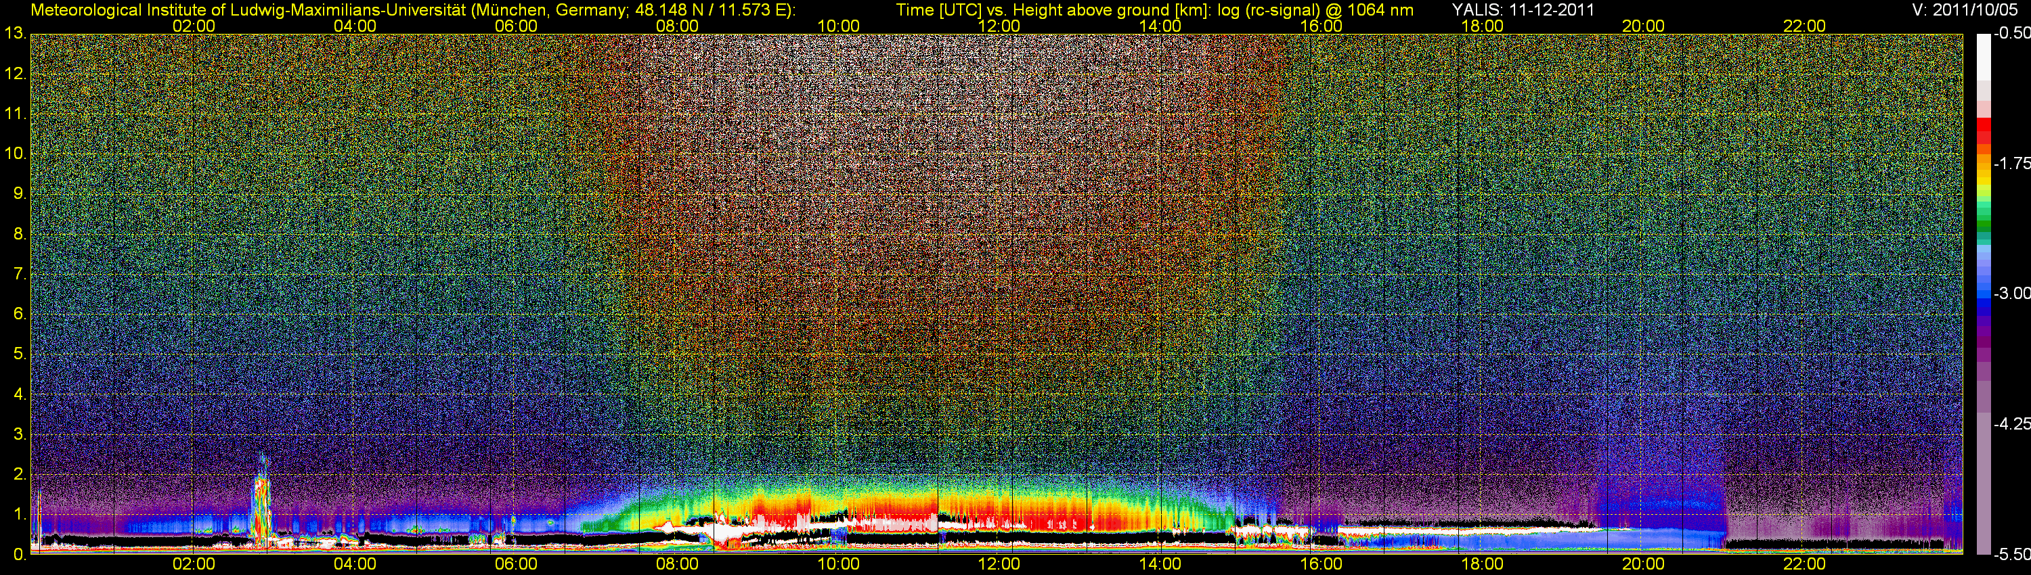Click the 10 km height axis label

click(x=15, y=154)
